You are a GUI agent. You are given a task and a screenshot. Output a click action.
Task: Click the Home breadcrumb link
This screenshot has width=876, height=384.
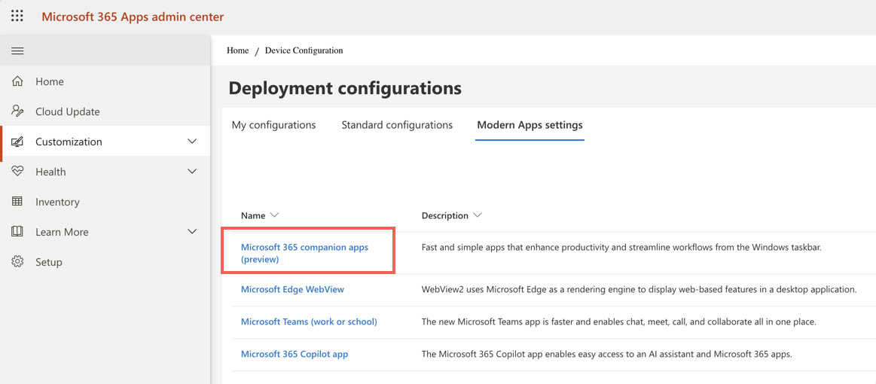(237, 50)
